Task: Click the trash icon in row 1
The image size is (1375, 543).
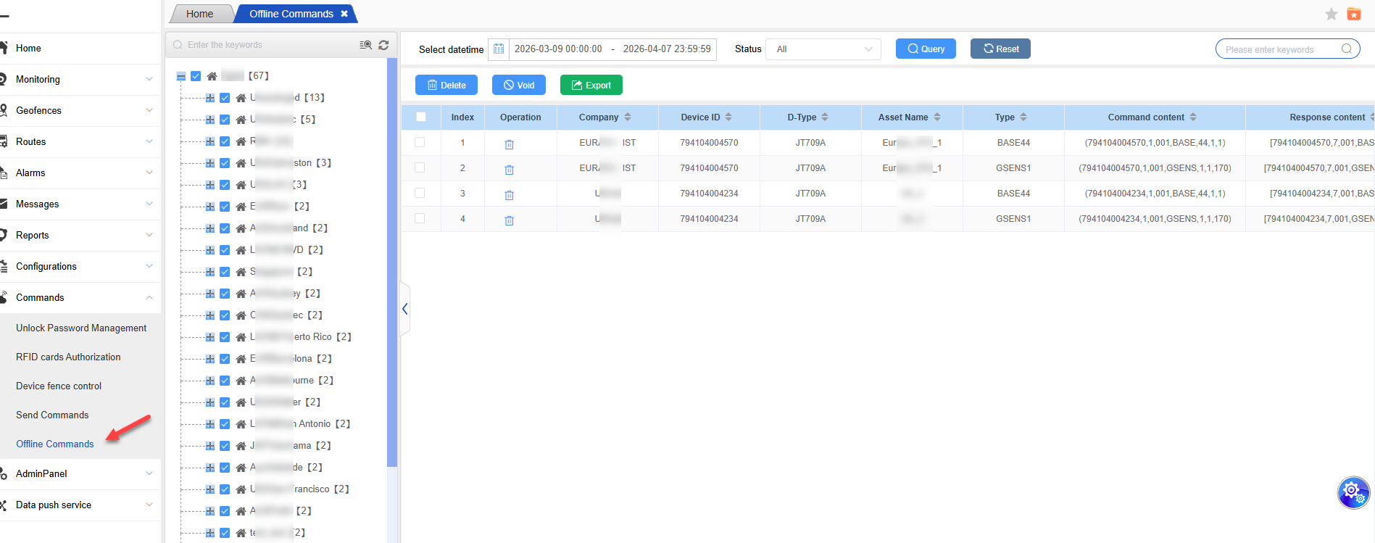Action: point(509,144)
